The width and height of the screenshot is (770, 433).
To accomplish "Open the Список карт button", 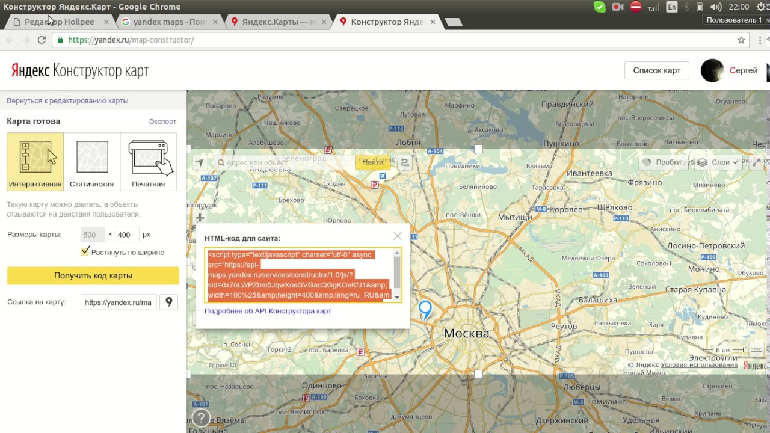I will [x=656, y=70].
